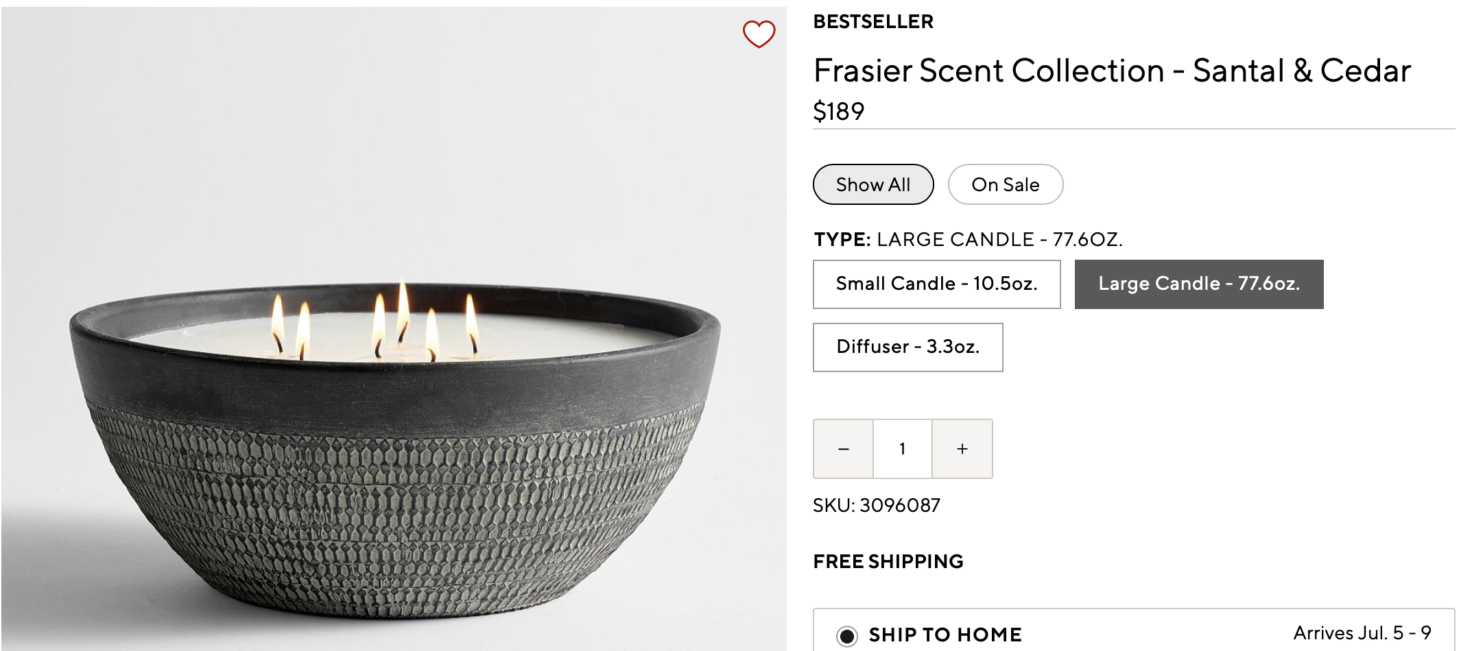Click the SHIP TO HOME label text
This screenshot has height=651, width=1472.
coord(945,635)
